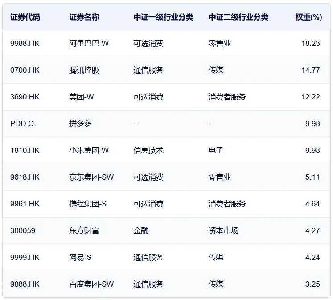
Task: Select the name 网易-S
Action: 80,258
